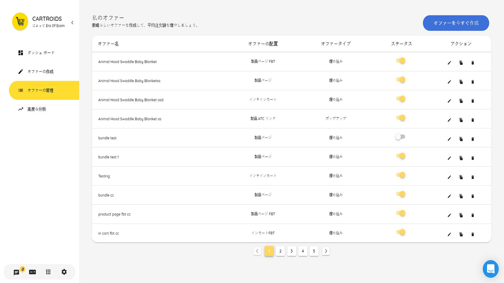Go to pagination page 5

pos(314,251)
